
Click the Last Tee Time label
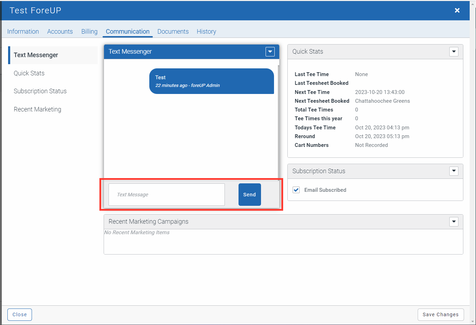point(312,74)
